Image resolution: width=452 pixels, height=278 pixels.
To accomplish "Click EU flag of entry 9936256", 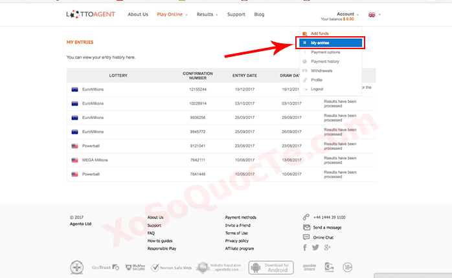I will 74,118.
